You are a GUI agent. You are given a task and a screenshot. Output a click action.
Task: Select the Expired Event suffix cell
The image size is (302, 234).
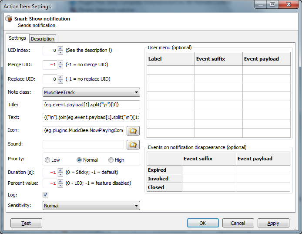(x=209, y=170)
